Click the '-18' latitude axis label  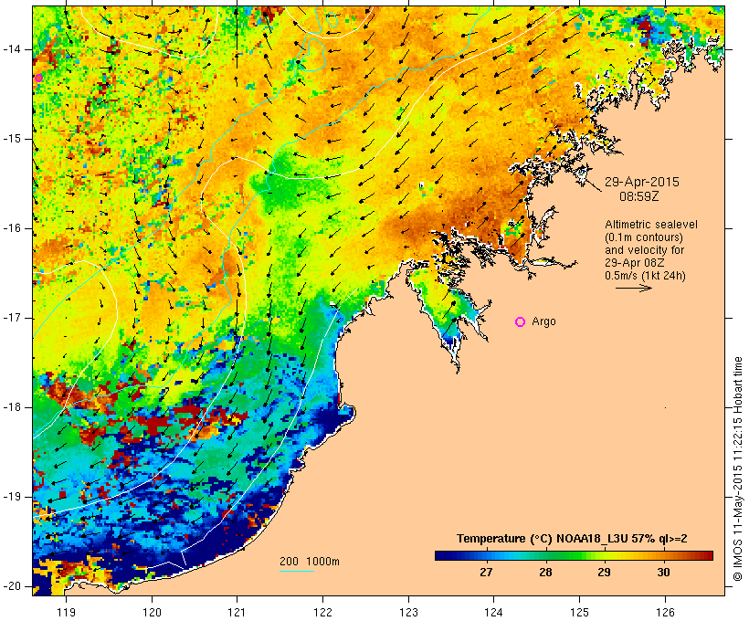pyautogui.click(x=11, y=407)
